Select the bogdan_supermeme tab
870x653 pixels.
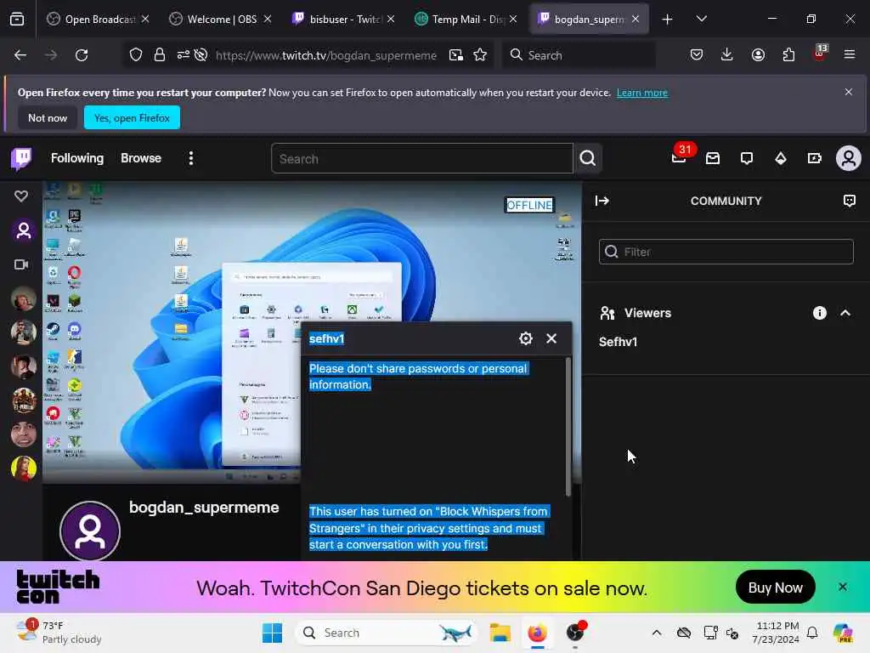point(588,19)
